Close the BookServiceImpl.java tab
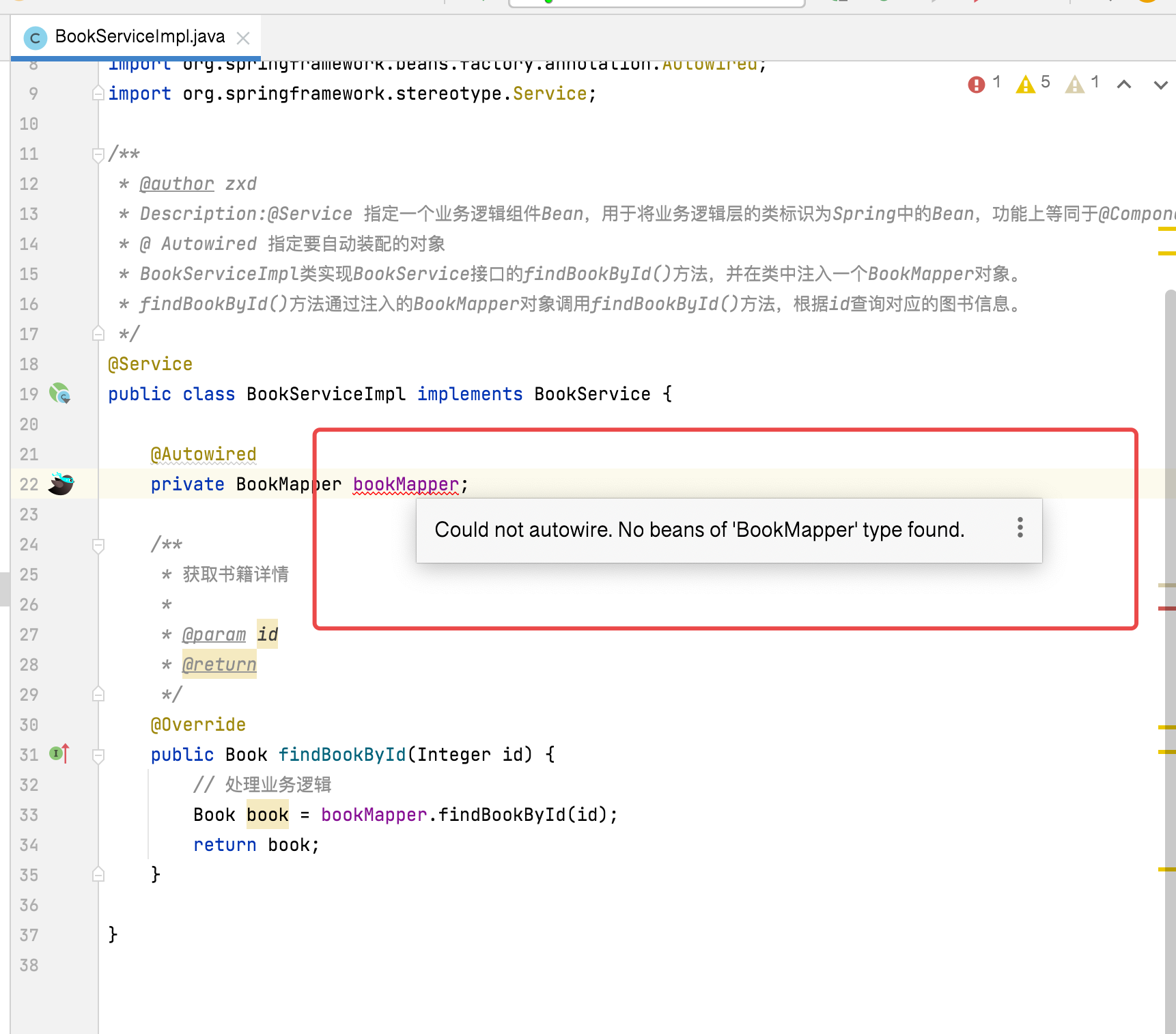Screen dimensions: 1176x1034 pos(243,38)
